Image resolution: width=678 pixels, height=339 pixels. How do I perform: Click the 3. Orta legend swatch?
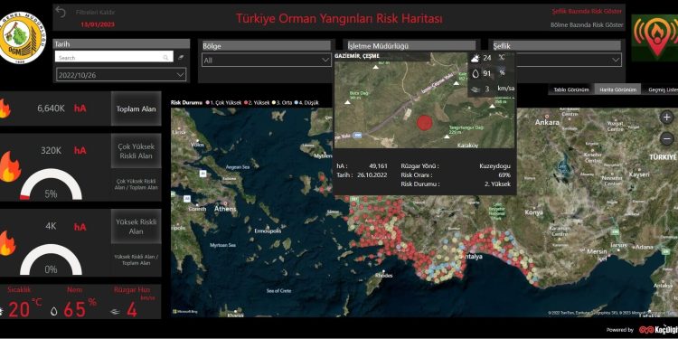click(x=273, y=102)
